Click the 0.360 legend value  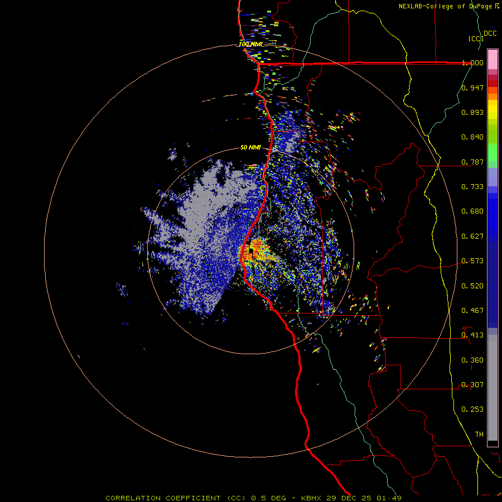coord(472,360)
